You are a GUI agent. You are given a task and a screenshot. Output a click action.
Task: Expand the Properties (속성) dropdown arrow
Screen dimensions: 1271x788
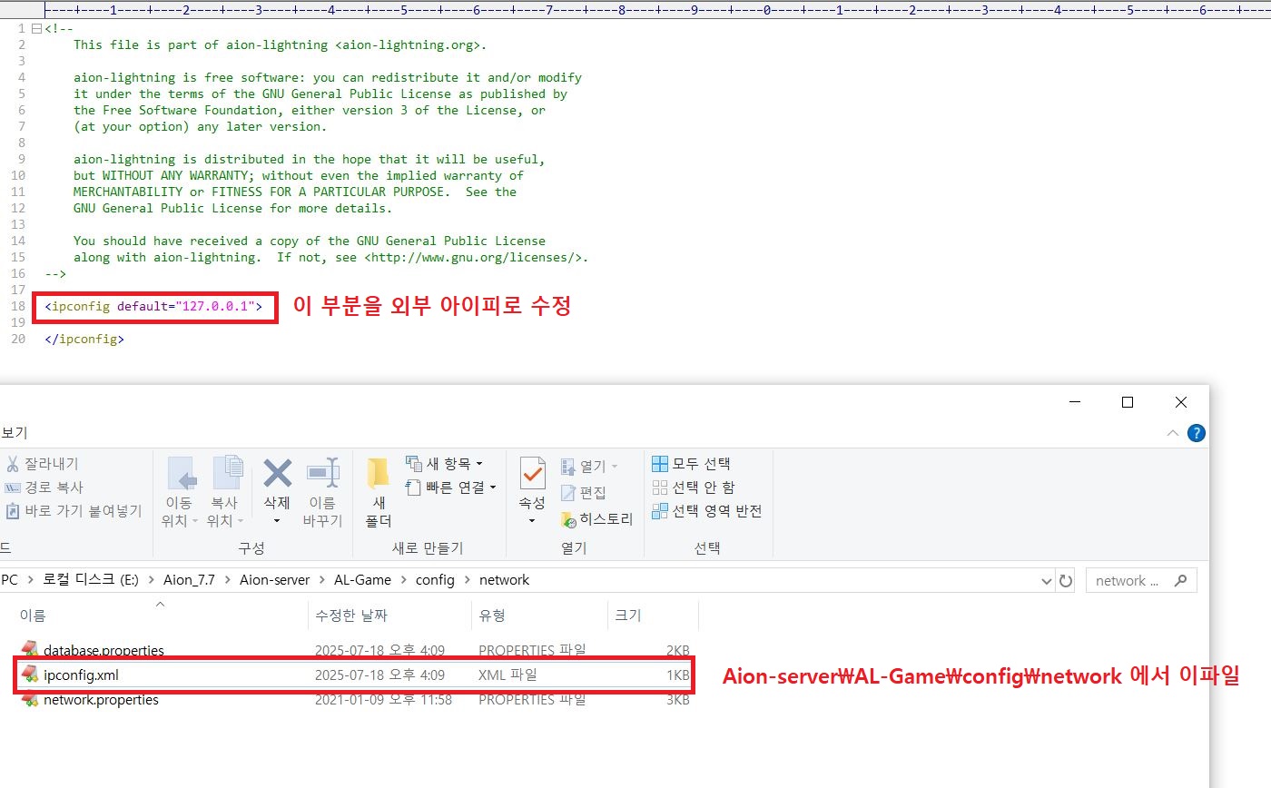pyautogui.click(x=532, y=521)
